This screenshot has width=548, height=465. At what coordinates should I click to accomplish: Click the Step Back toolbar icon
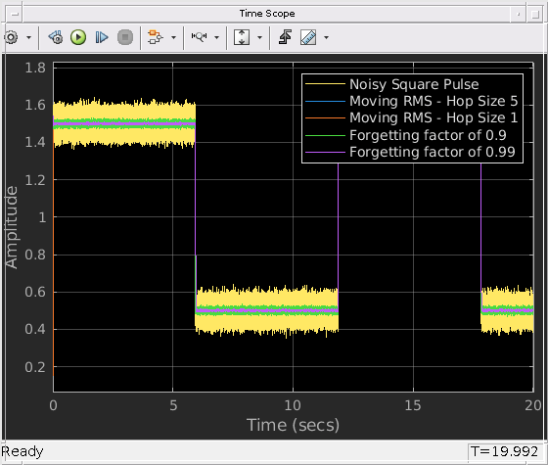tap(56, 37)
